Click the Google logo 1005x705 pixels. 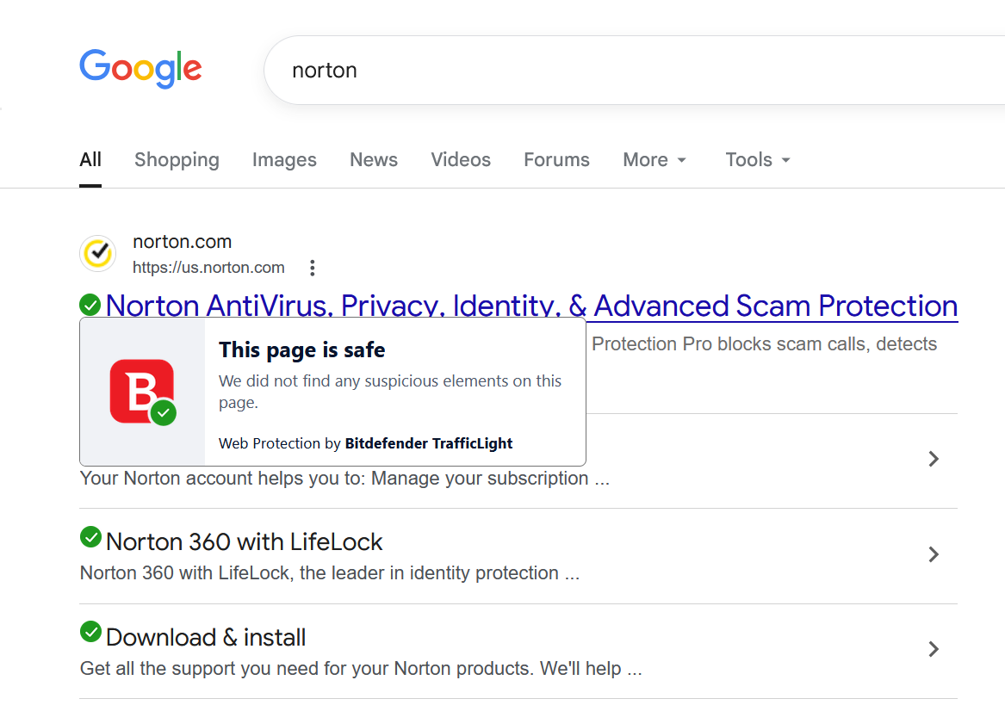[x=140, y=69]
